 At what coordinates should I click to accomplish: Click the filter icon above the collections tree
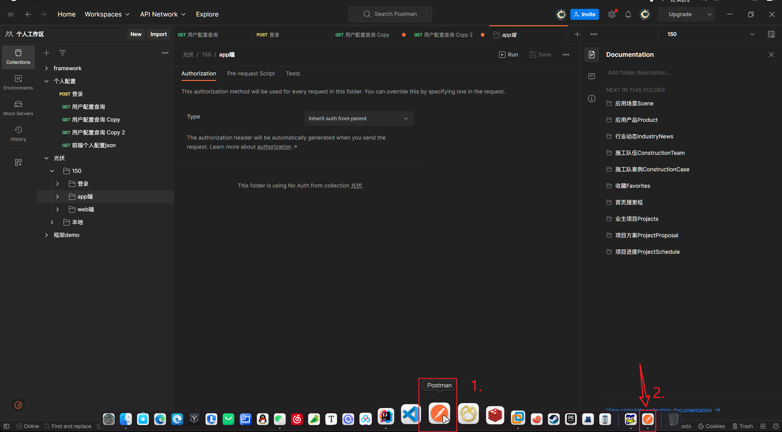[62, 53]
